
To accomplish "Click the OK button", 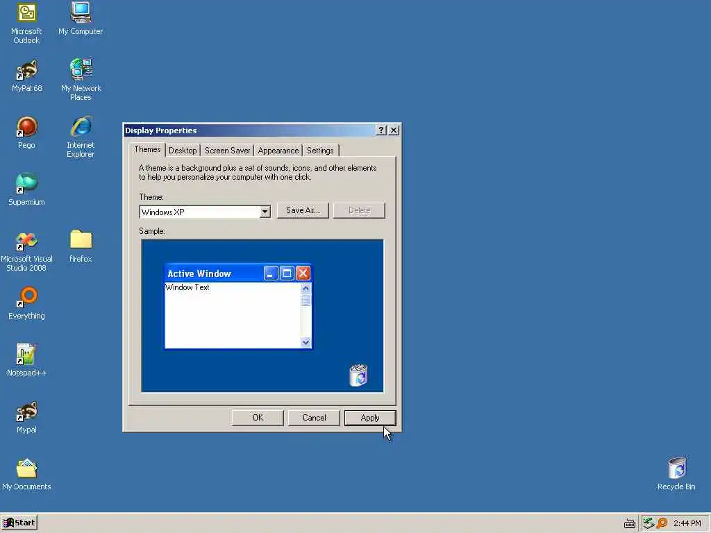I will 258,418.
